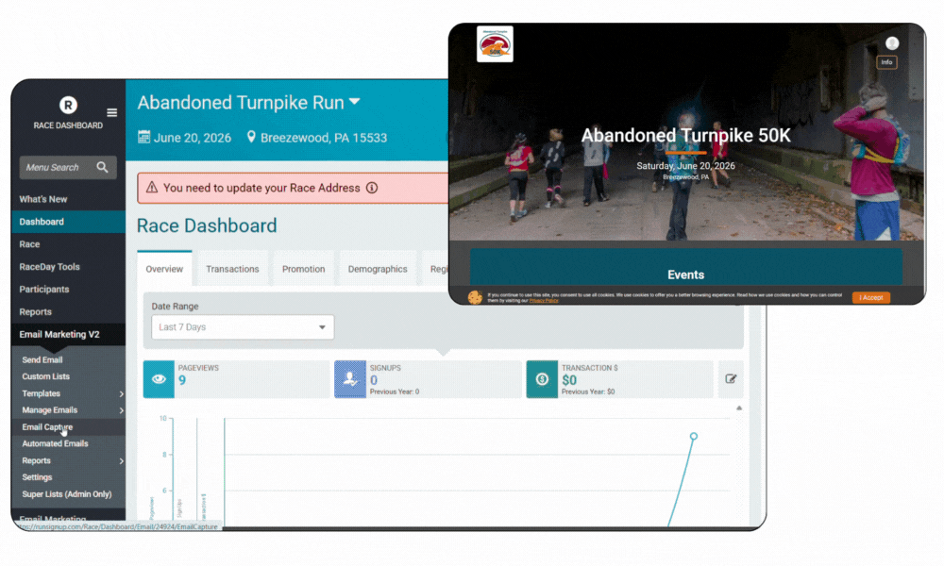Viewport: 944px width, 566px height.
Task: Open the Abandoned Turnpike Run race dropdown
Action: pyautogui.click(x=355, y=102)
